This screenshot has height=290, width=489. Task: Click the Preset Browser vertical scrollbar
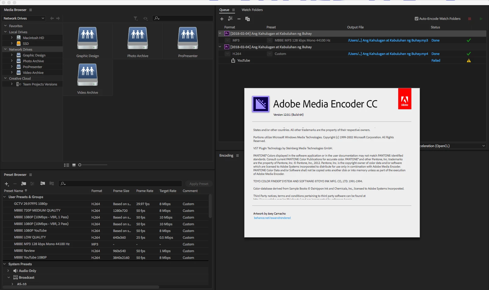pyautogui.click(x=210, y=206)
